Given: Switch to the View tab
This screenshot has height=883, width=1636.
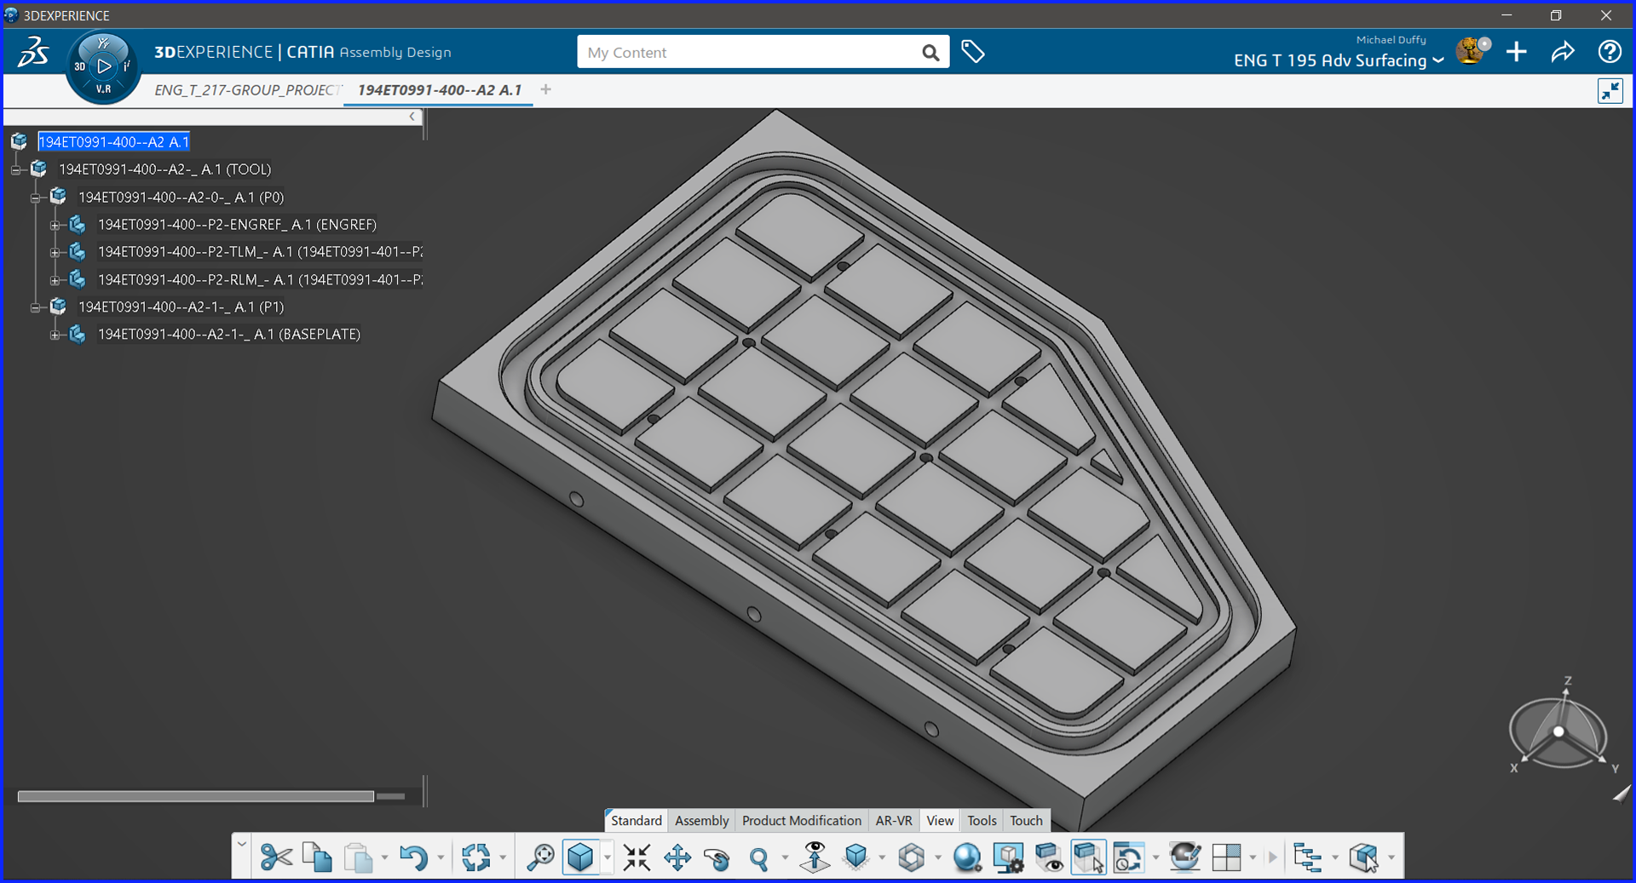Looking at the screenshot, I should click(940, 821).
